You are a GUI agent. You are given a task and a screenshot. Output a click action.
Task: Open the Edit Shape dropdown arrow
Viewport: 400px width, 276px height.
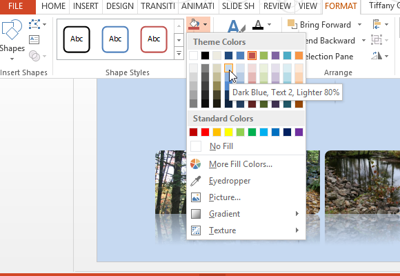(44, 25)
